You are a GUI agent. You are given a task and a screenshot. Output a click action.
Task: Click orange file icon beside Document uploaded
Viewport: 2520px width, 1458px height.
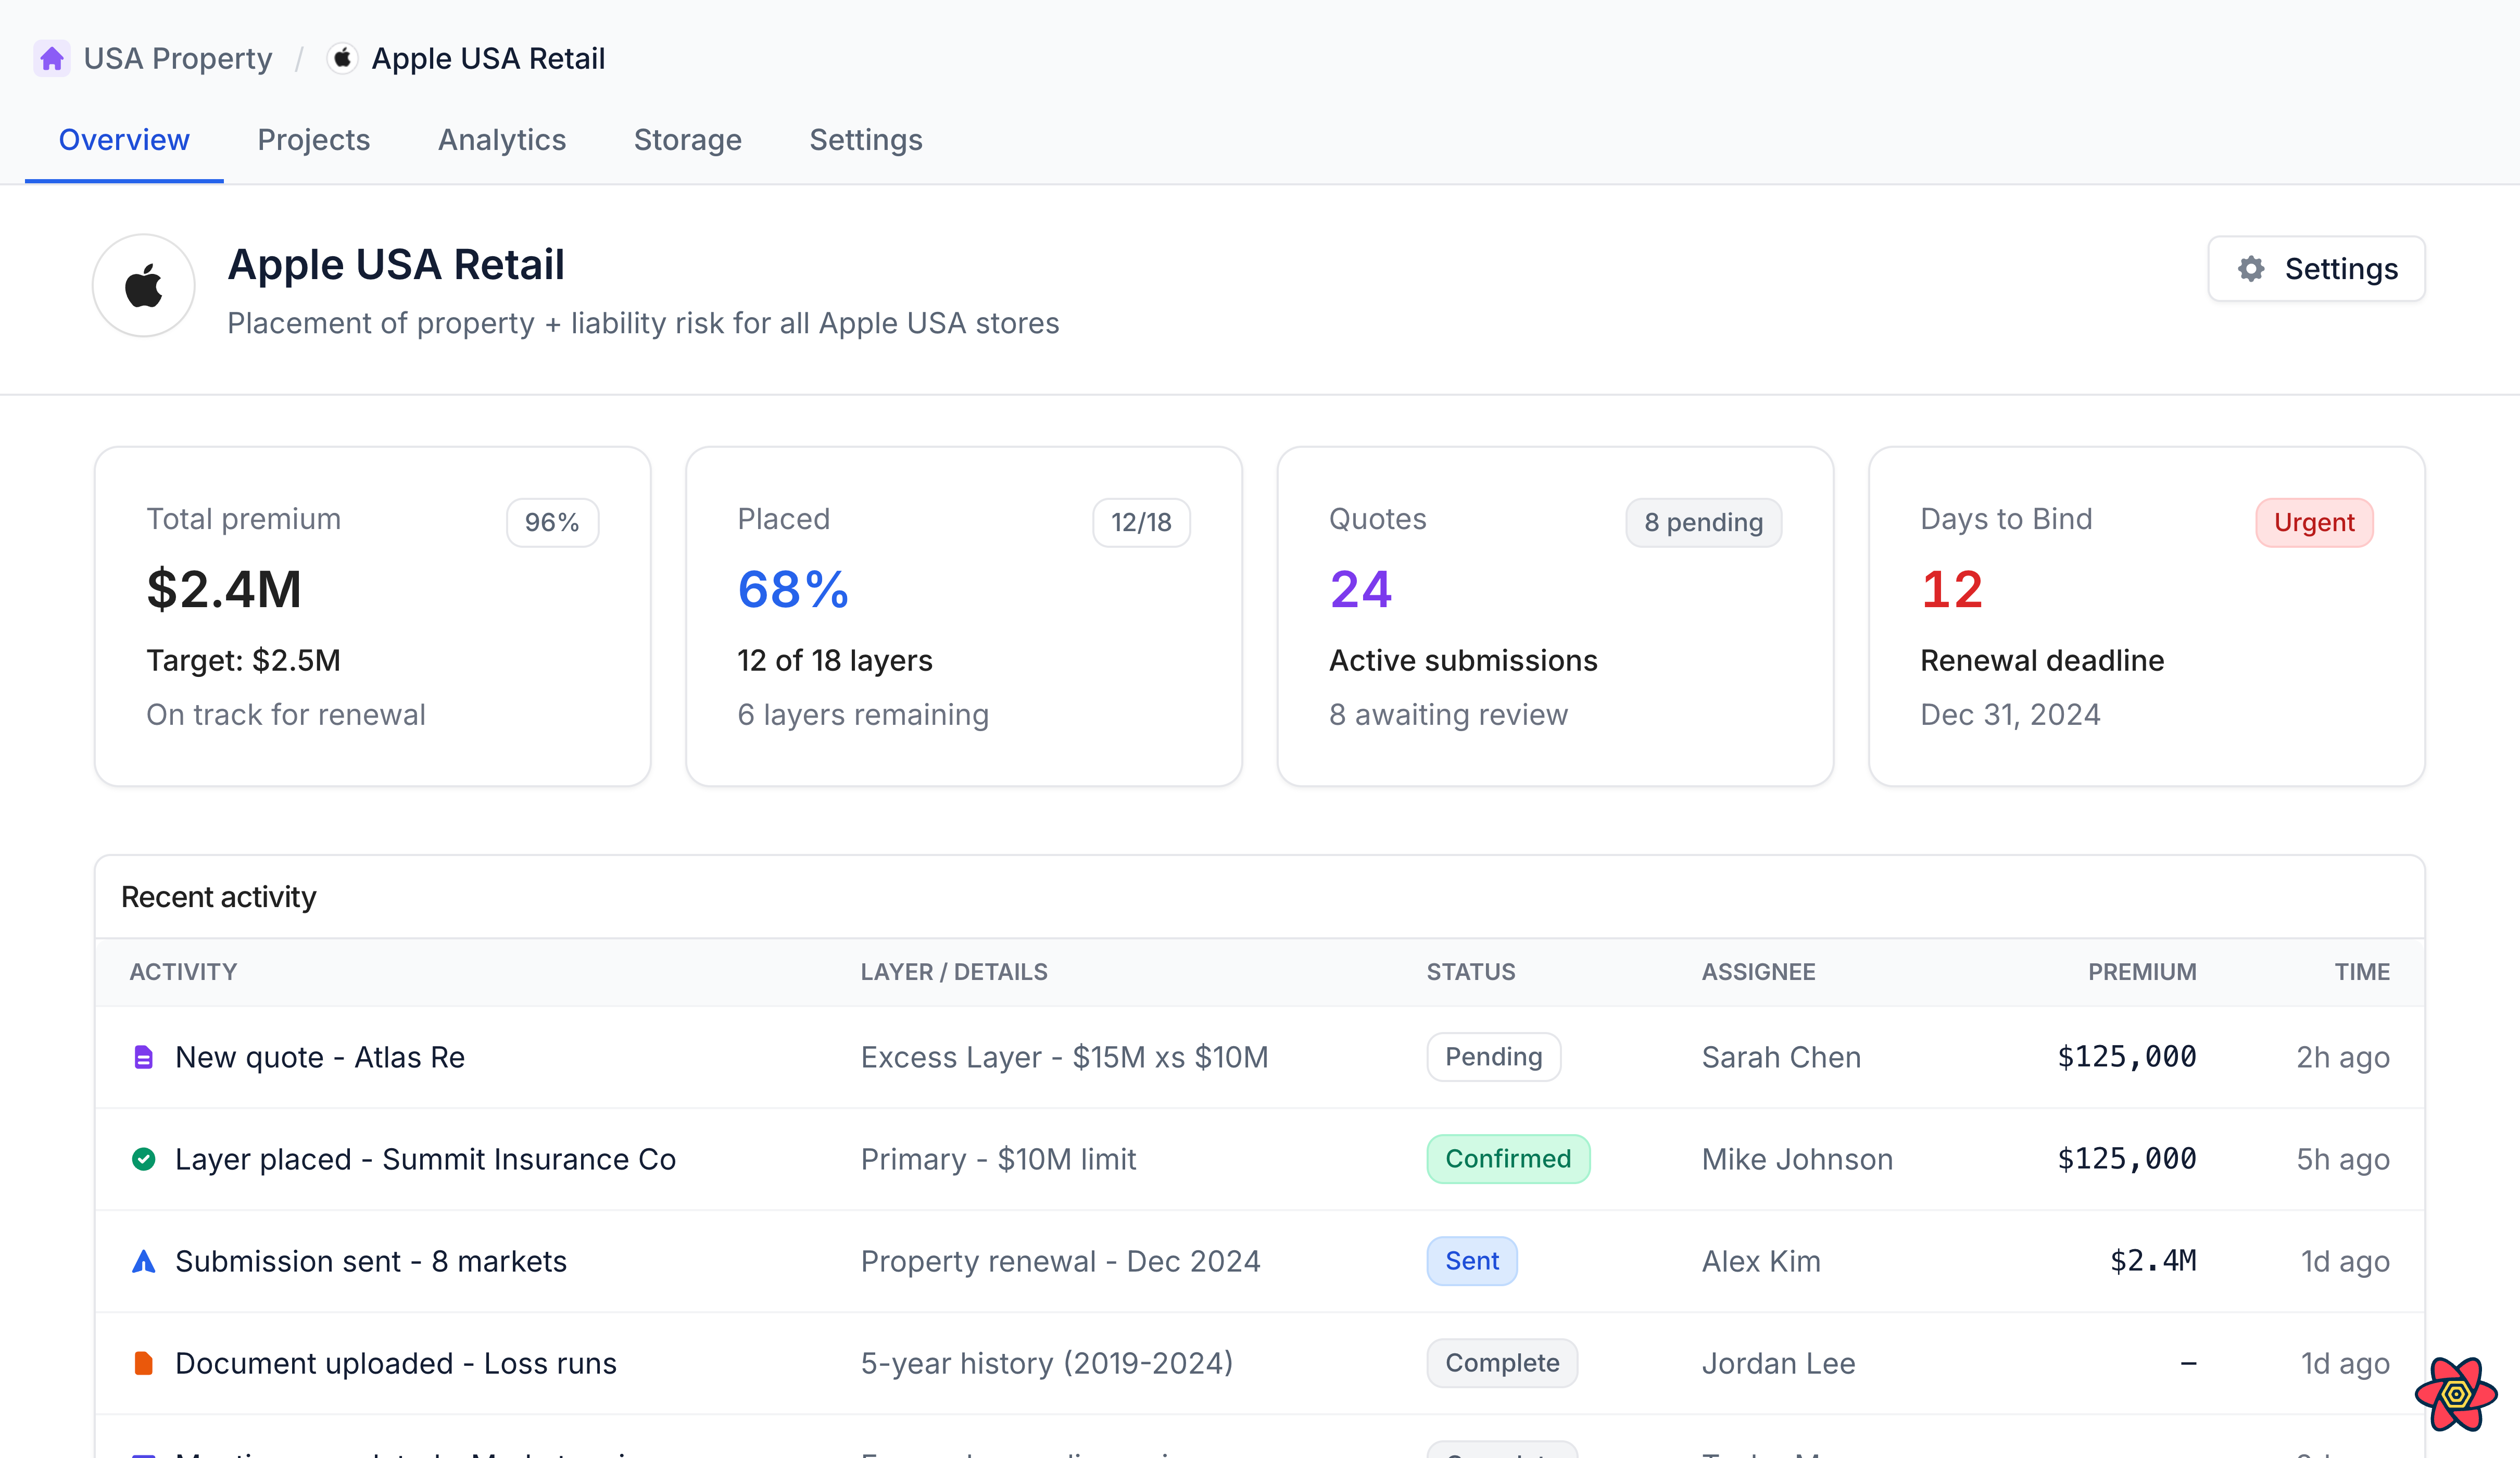coord(144,1363)
